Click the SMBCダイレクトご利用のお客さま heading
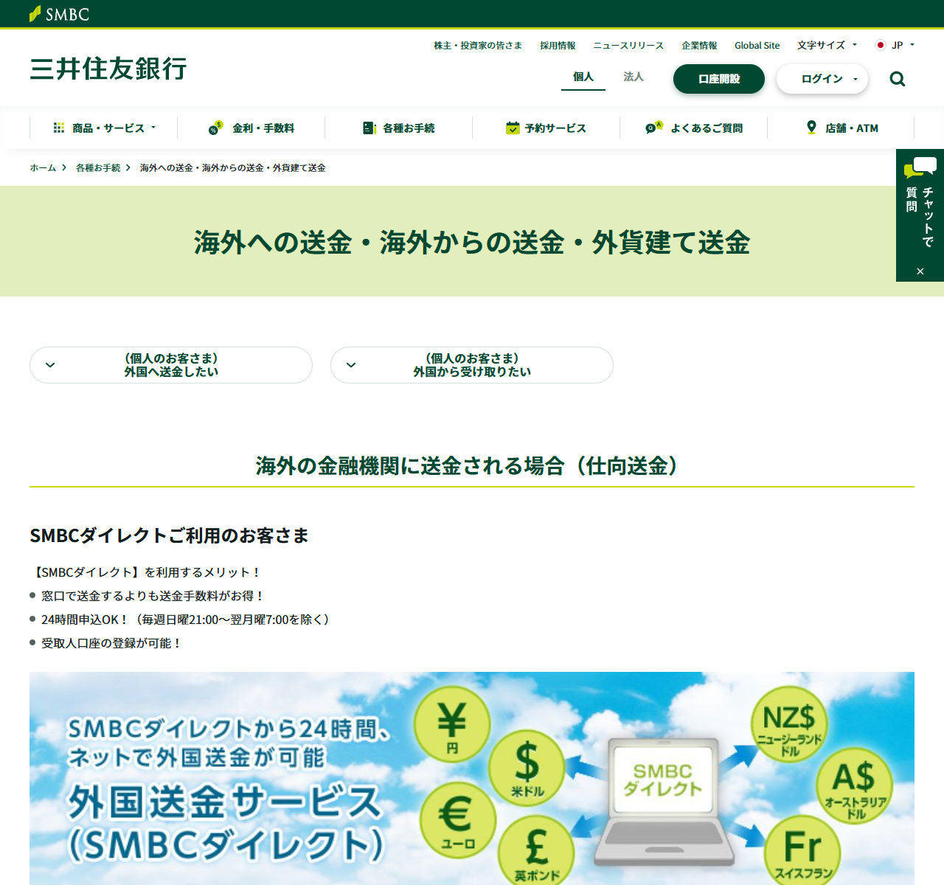944x885 pixels. coord(169,535)
